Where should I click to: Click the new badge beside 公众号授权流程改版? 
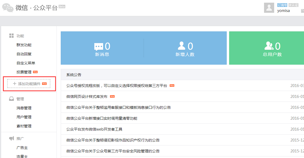172,85
